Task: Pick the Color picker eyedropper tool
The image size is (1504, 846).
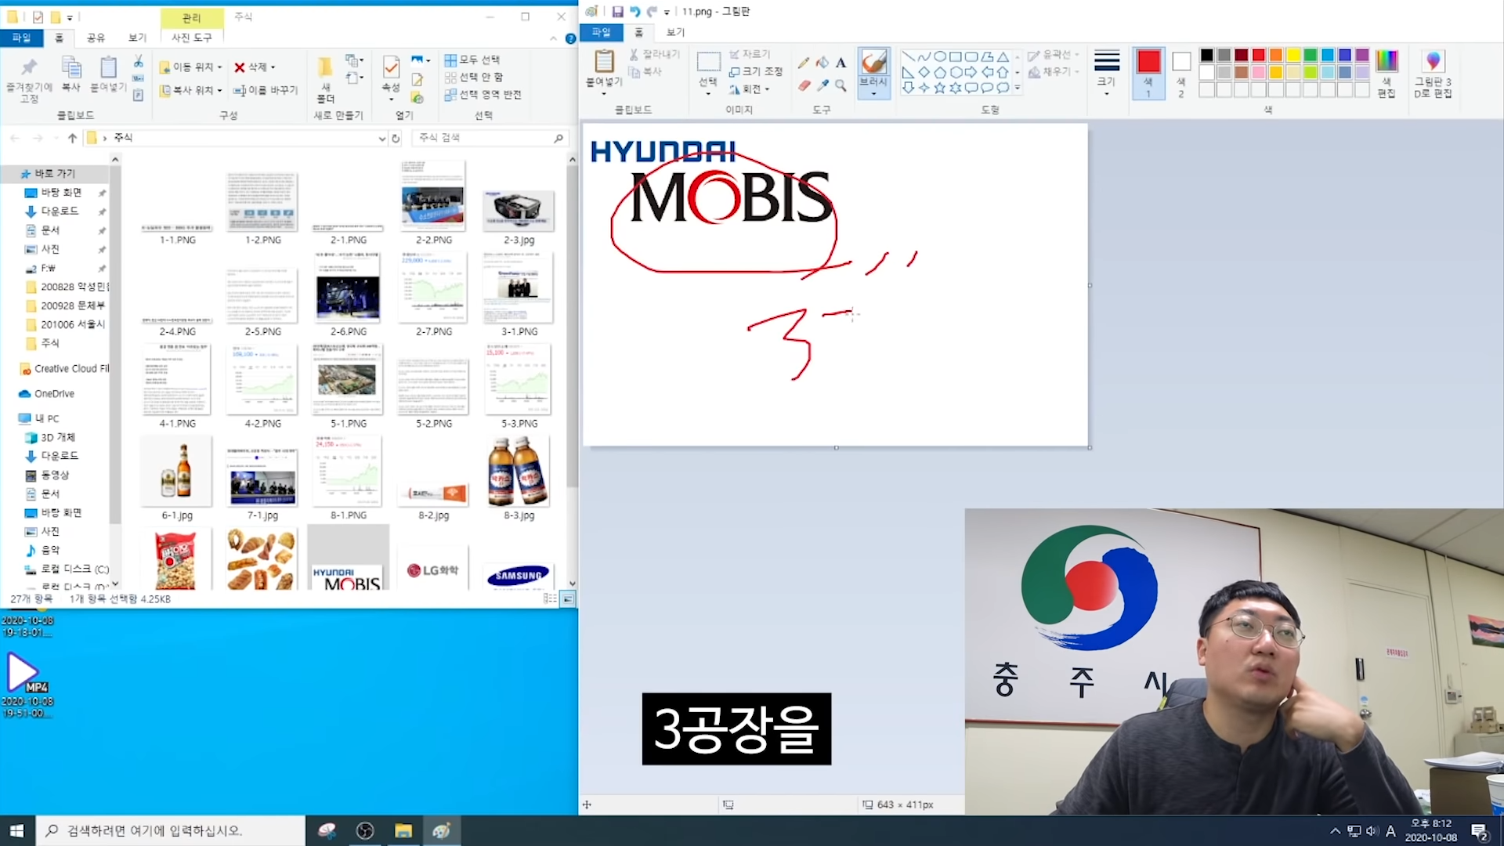Action: (x=822, y=85)
